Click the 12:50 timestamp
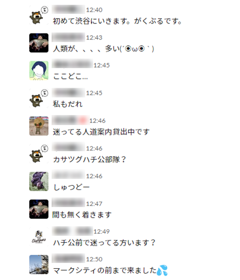This screenshot has width=240, height=280. point(94,259)
